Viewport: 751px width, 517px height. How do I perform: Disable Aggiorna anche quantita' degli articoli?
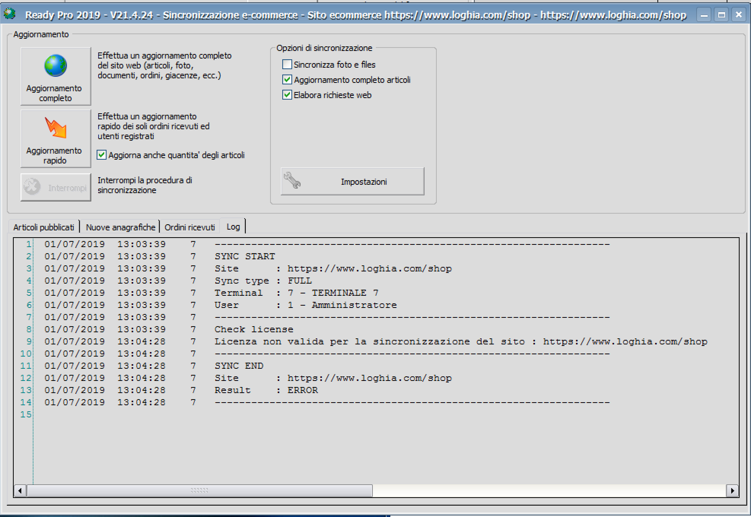click(102, 155)
